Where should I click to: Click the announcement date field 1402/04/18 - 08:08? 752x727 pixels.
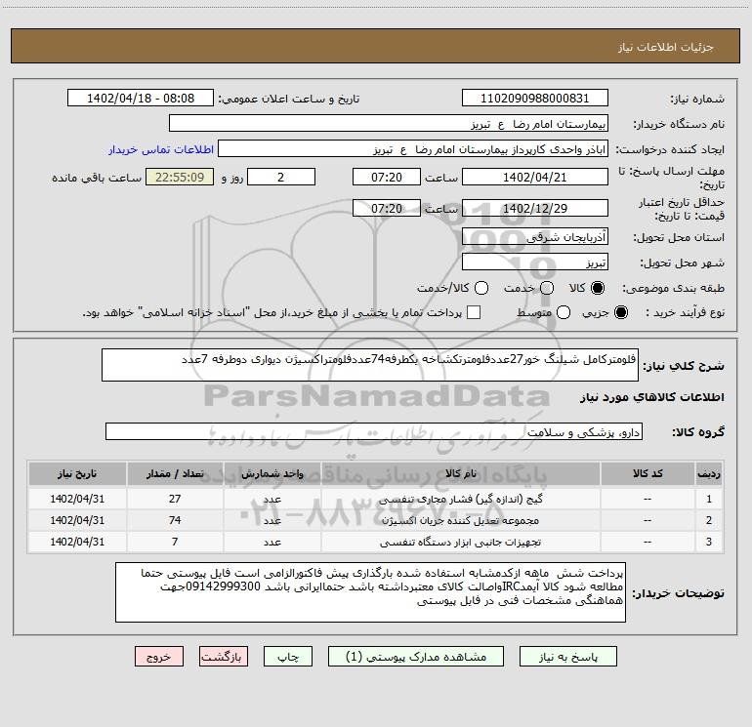click(141, 99)
